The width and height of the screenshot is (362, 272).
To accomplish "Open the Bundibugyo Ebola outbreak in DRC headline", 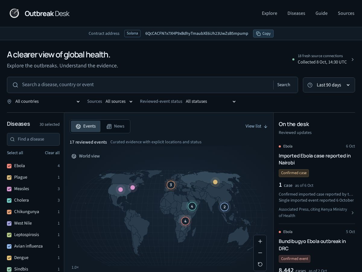I will point(312,245).
